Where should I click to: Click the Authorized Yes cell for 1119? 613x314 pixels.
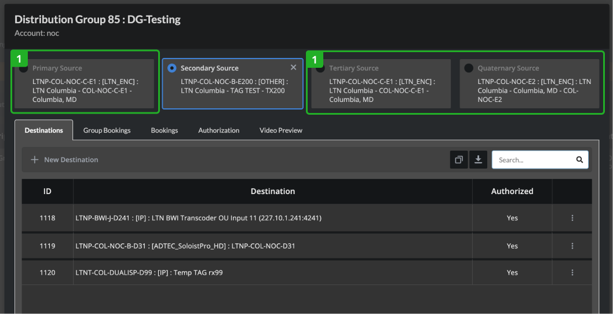[x=512, y=246]
